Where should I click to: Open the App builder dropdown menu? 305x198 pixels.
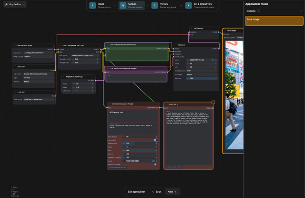[x=14, y=4]
